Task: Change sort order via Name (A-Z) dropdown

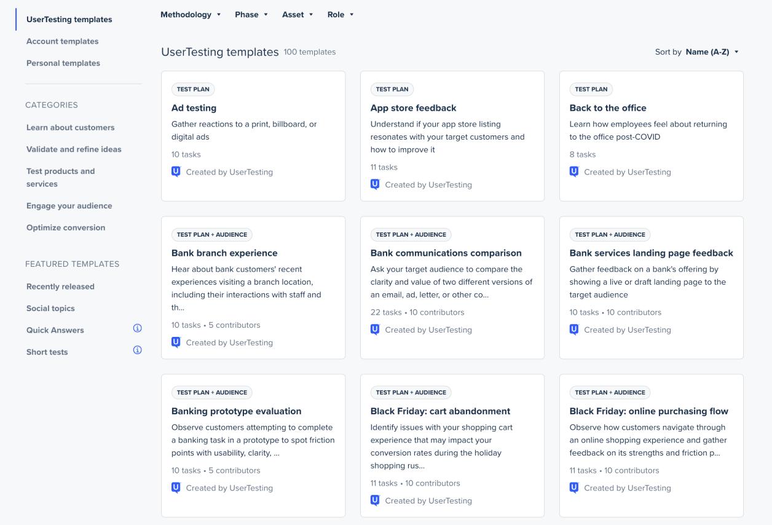Action: 712,52
